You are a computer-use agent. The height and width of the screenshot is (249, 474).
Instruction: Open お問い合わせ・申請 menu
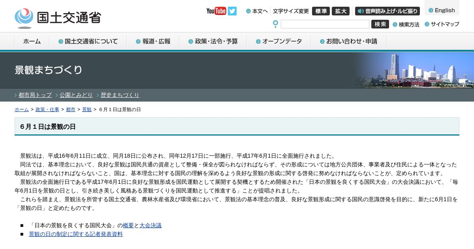[x=349, y=41]
